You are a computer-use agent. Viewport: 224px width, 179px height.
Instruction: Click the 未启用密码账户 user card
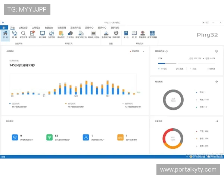click(x=86, y=137)
